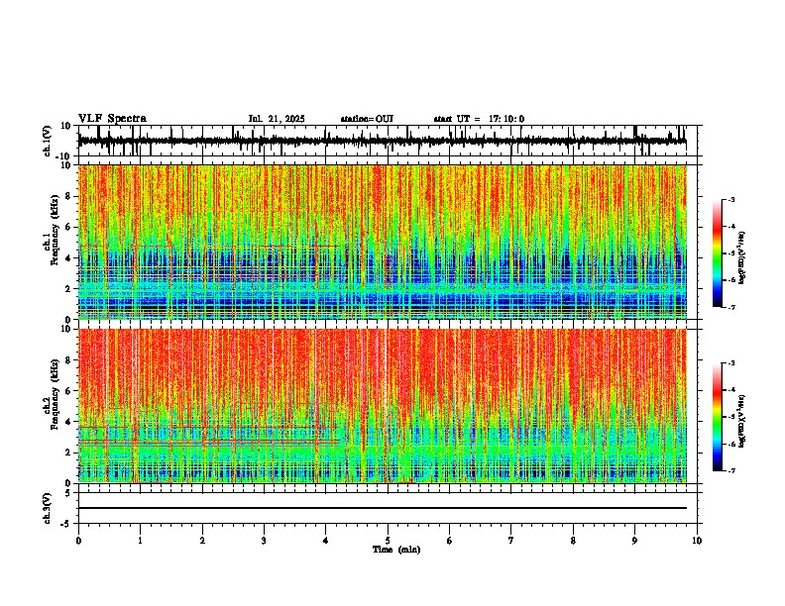This screenshot has height=606, width=785.
Task: Click time axis tick label "1"
Action: [140, 541]
